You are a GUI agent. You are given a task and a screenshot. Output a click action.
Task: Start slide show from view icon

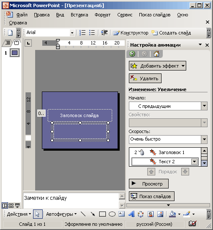click(18, 206)
